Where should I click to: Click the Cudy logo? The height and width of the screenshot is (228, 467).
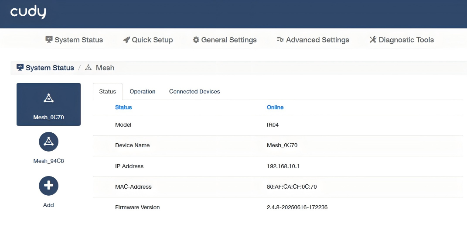coord(28,13)
